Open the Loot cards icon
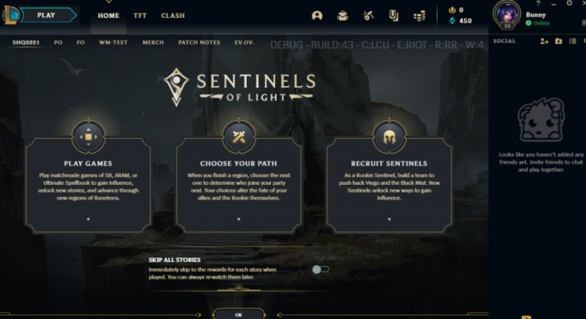The height and width of the screenshot is (319, 586). 394,16
